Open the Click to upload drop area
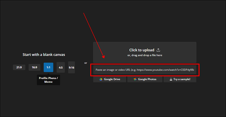 pyautogui.click(x=145, y=53)
